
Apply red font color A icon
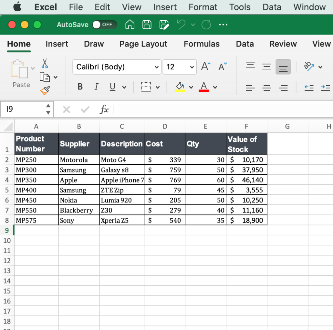(204, 87)
